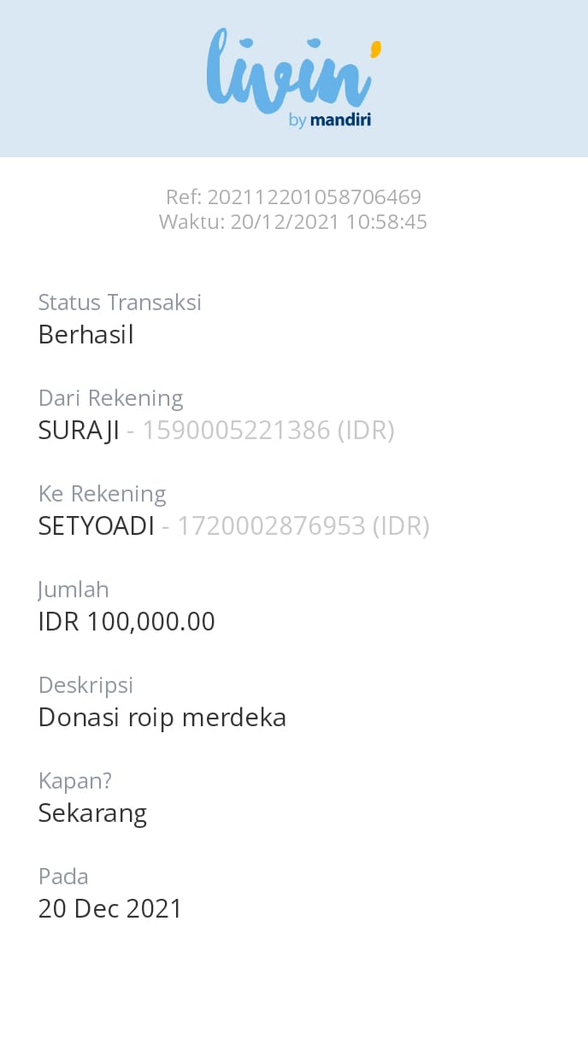This screenshot has width=588, height=1062.
Task: Click the "by mandiri" brand text
Action: (330, 120)
